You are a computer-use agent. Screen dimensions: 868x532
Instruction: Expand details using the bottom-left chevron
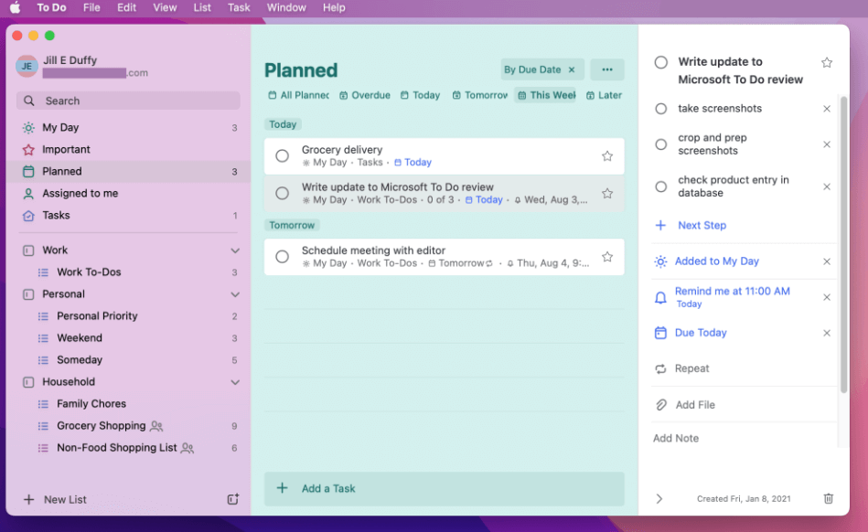(658, 499)
